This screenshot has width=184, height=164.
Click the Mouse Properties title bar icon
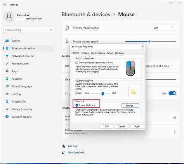pos(73,47)
